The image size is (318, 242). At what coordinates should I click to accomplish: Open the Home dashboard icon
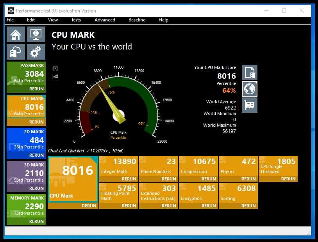[x=16, y=34]
